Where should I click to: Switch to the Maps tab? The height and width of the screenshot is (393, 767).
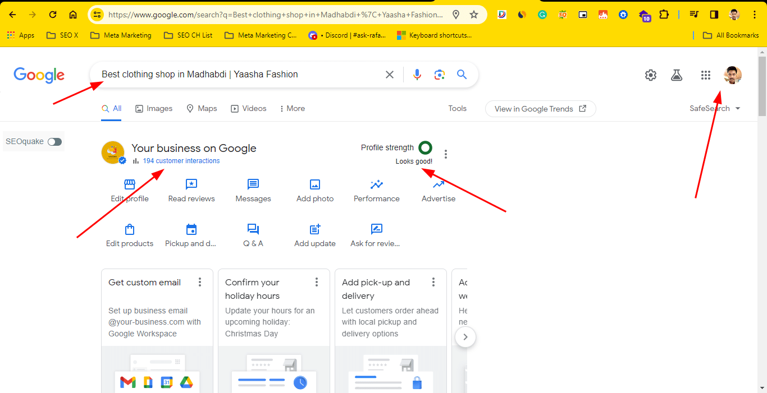(x=202, y=109)
